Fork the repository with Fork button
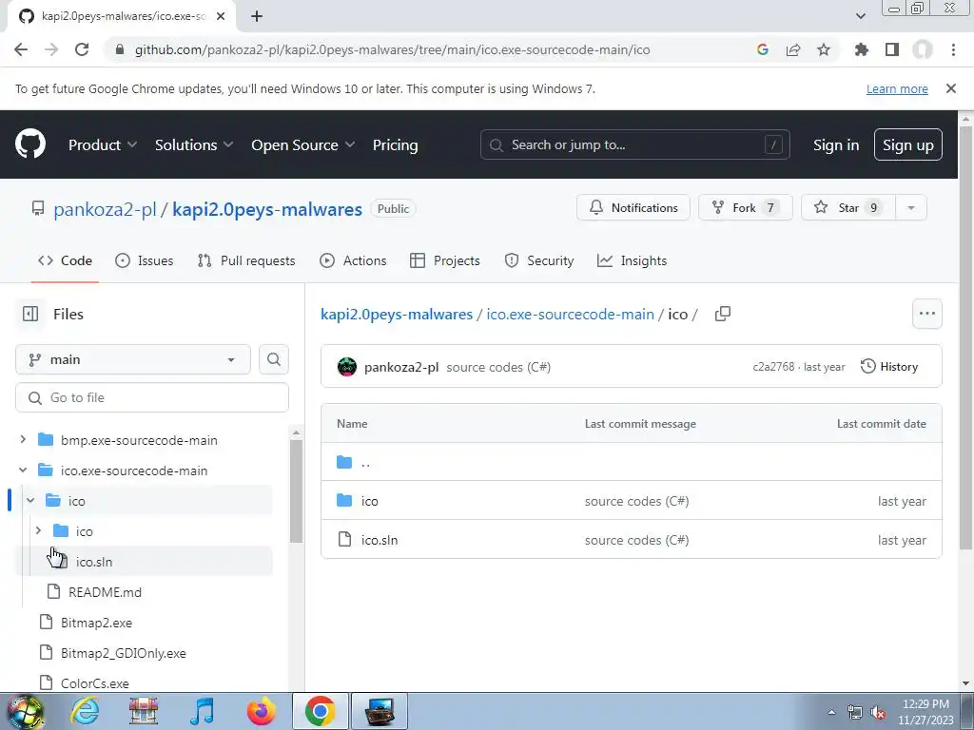Image resolution: width=974 pixels, height=730 pixels. click(746, 207)
